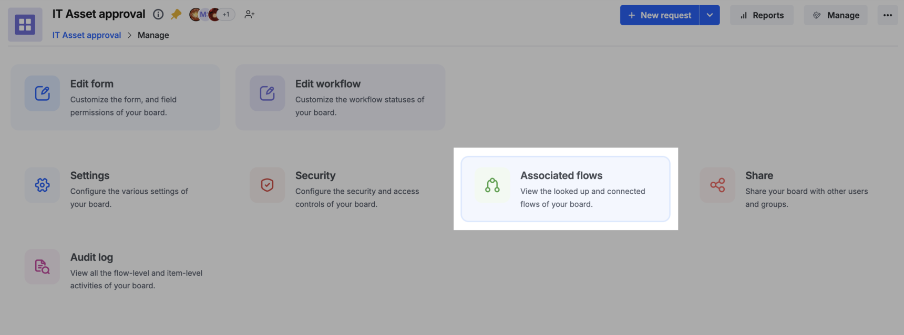
Task: Click the Associated flows icon
Action: 492,185
